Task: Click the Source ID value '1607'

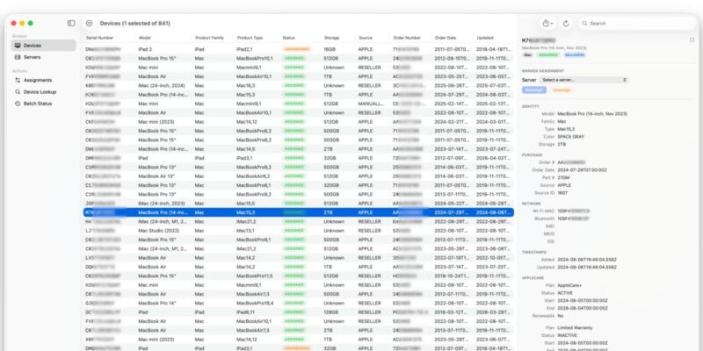Action: tap(562, 193)
